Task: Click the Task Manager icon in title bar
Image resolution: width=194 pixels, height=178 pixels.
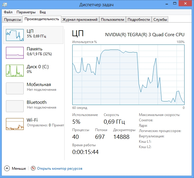Action: (x=5, y=5)
